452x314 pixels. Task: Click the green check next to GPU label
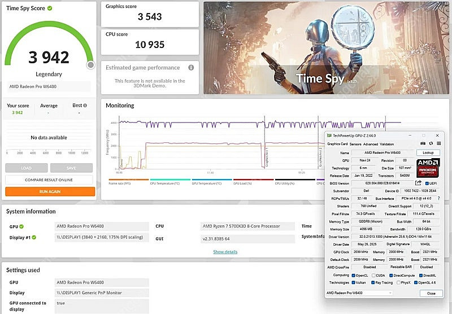pyautogui.click(x=21, y=226)
